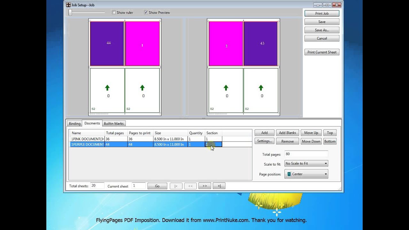Click the Job Setup window title icon
This screenshot has width=409, height=230.
click(x=68, y=5)
